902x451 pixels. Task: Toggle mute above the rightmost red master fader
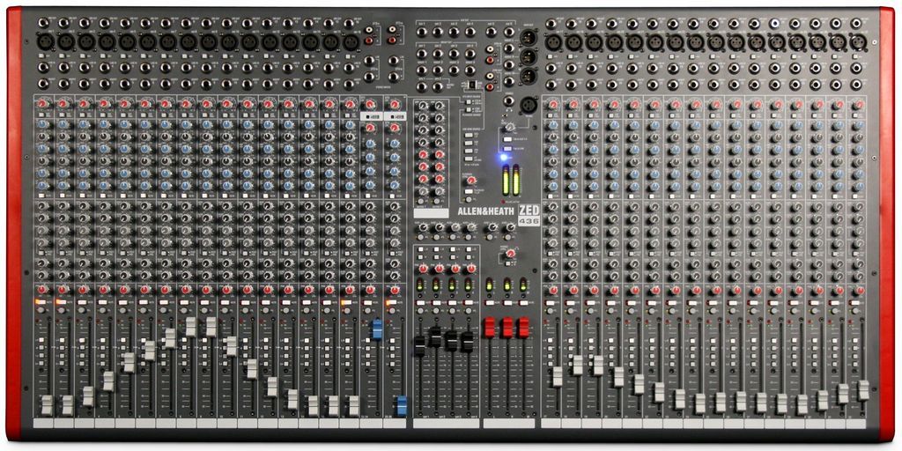click(523, 302)
